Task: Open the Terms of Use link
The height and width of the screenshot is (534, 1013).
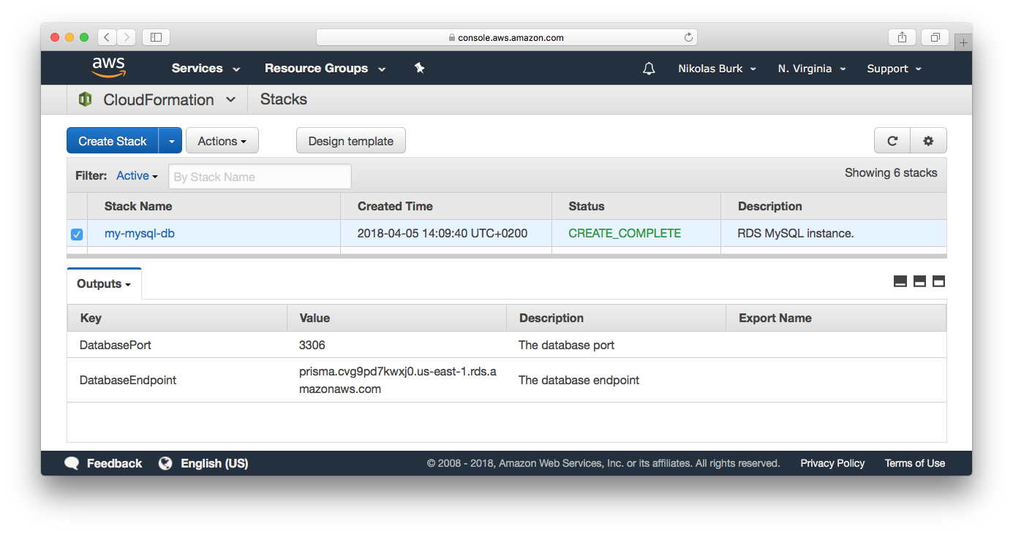Action: coord(915,463)
